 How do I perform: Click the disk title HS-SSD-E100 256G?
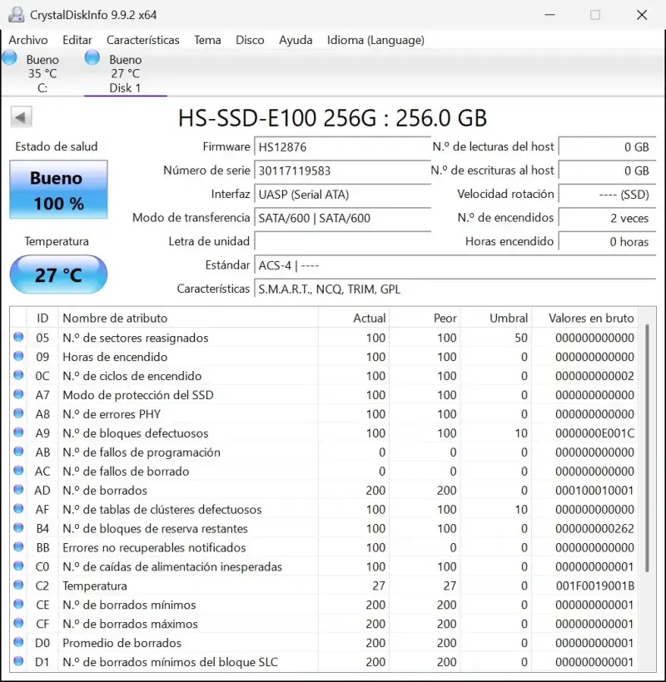[332, 118]
